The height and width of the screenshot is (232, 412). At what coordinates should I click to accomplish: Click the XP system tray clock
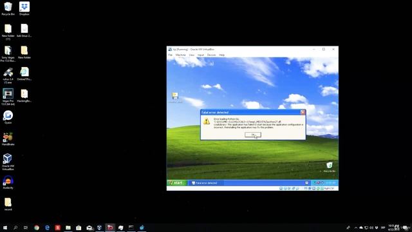click(331, 183)
